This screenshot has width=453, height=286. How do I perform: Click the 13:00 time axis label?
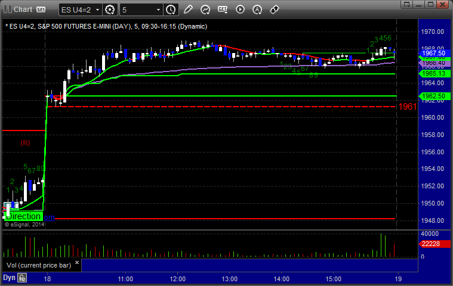(229, 279)
